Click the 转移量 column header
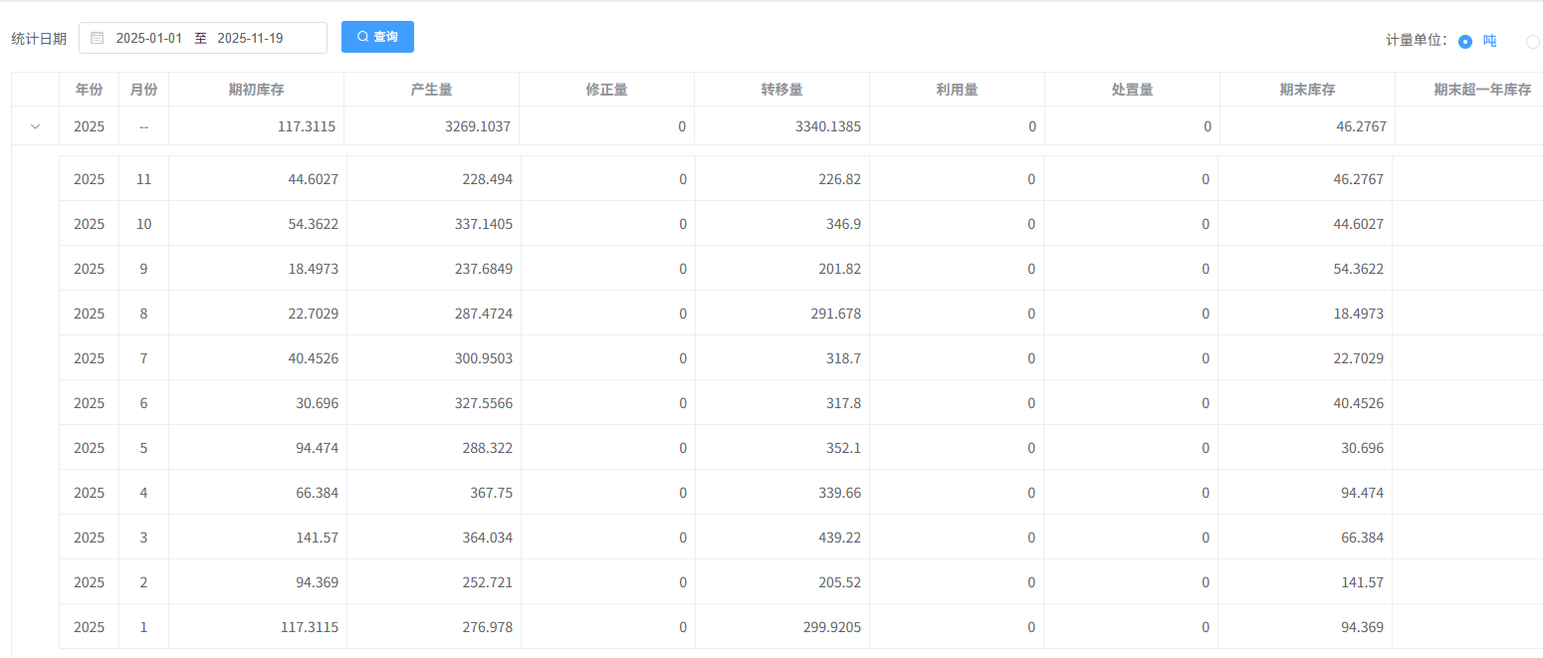The width and height of the screenshot is (1543, 658). click(x=781, y=90)
